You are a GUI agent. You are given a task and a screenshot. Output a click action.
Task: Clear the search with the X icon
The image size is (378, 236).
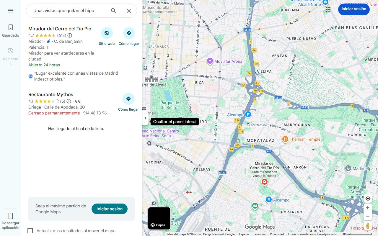point(129,11)
